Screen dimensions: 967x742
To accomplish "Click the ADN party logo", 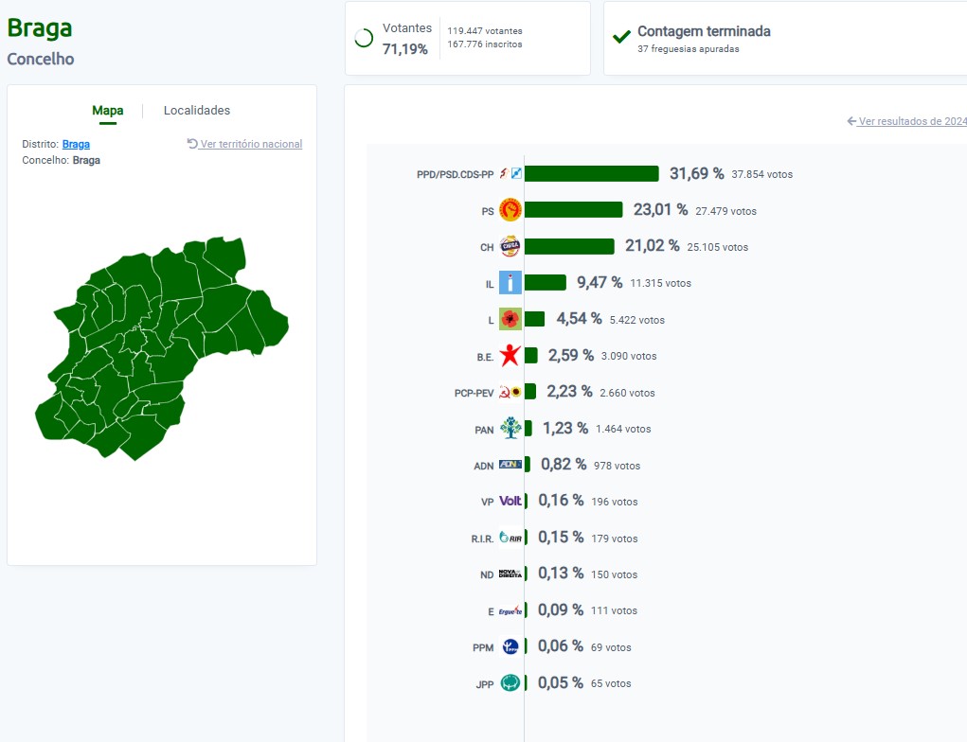I will point(510,464).
